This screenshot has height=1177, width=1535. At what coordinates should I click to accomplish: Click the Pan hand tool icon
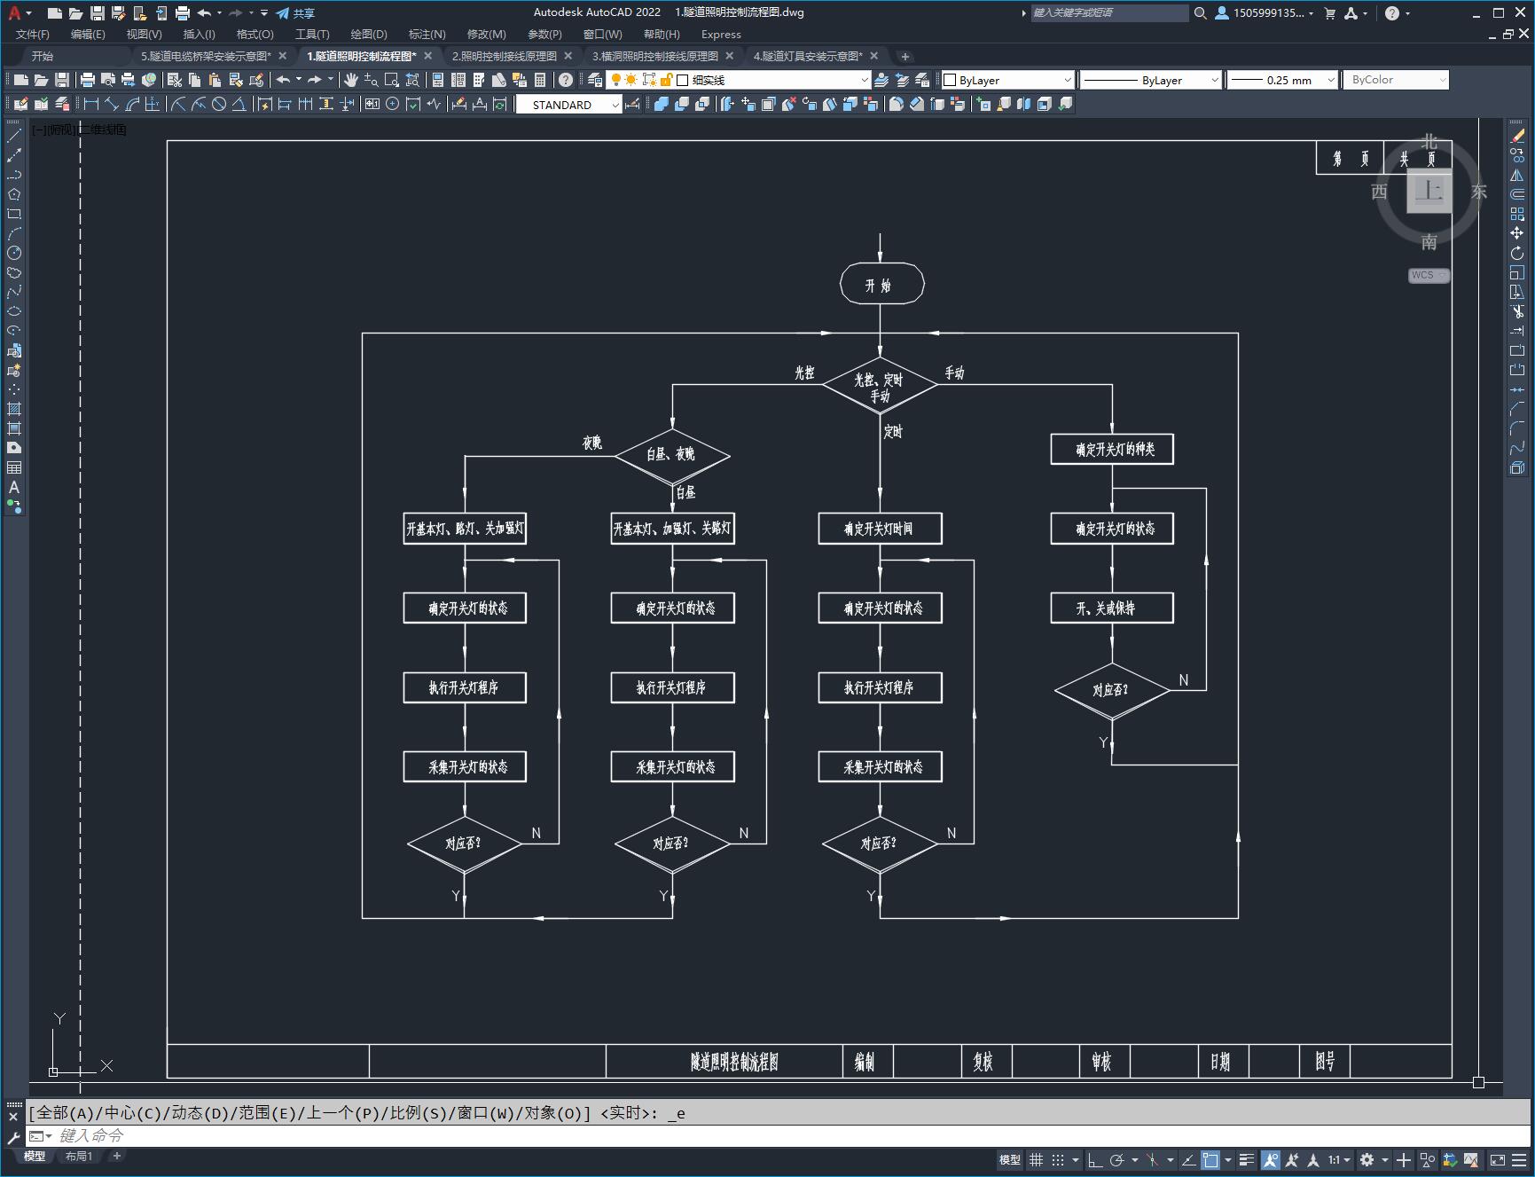click(x=351, y=80)
